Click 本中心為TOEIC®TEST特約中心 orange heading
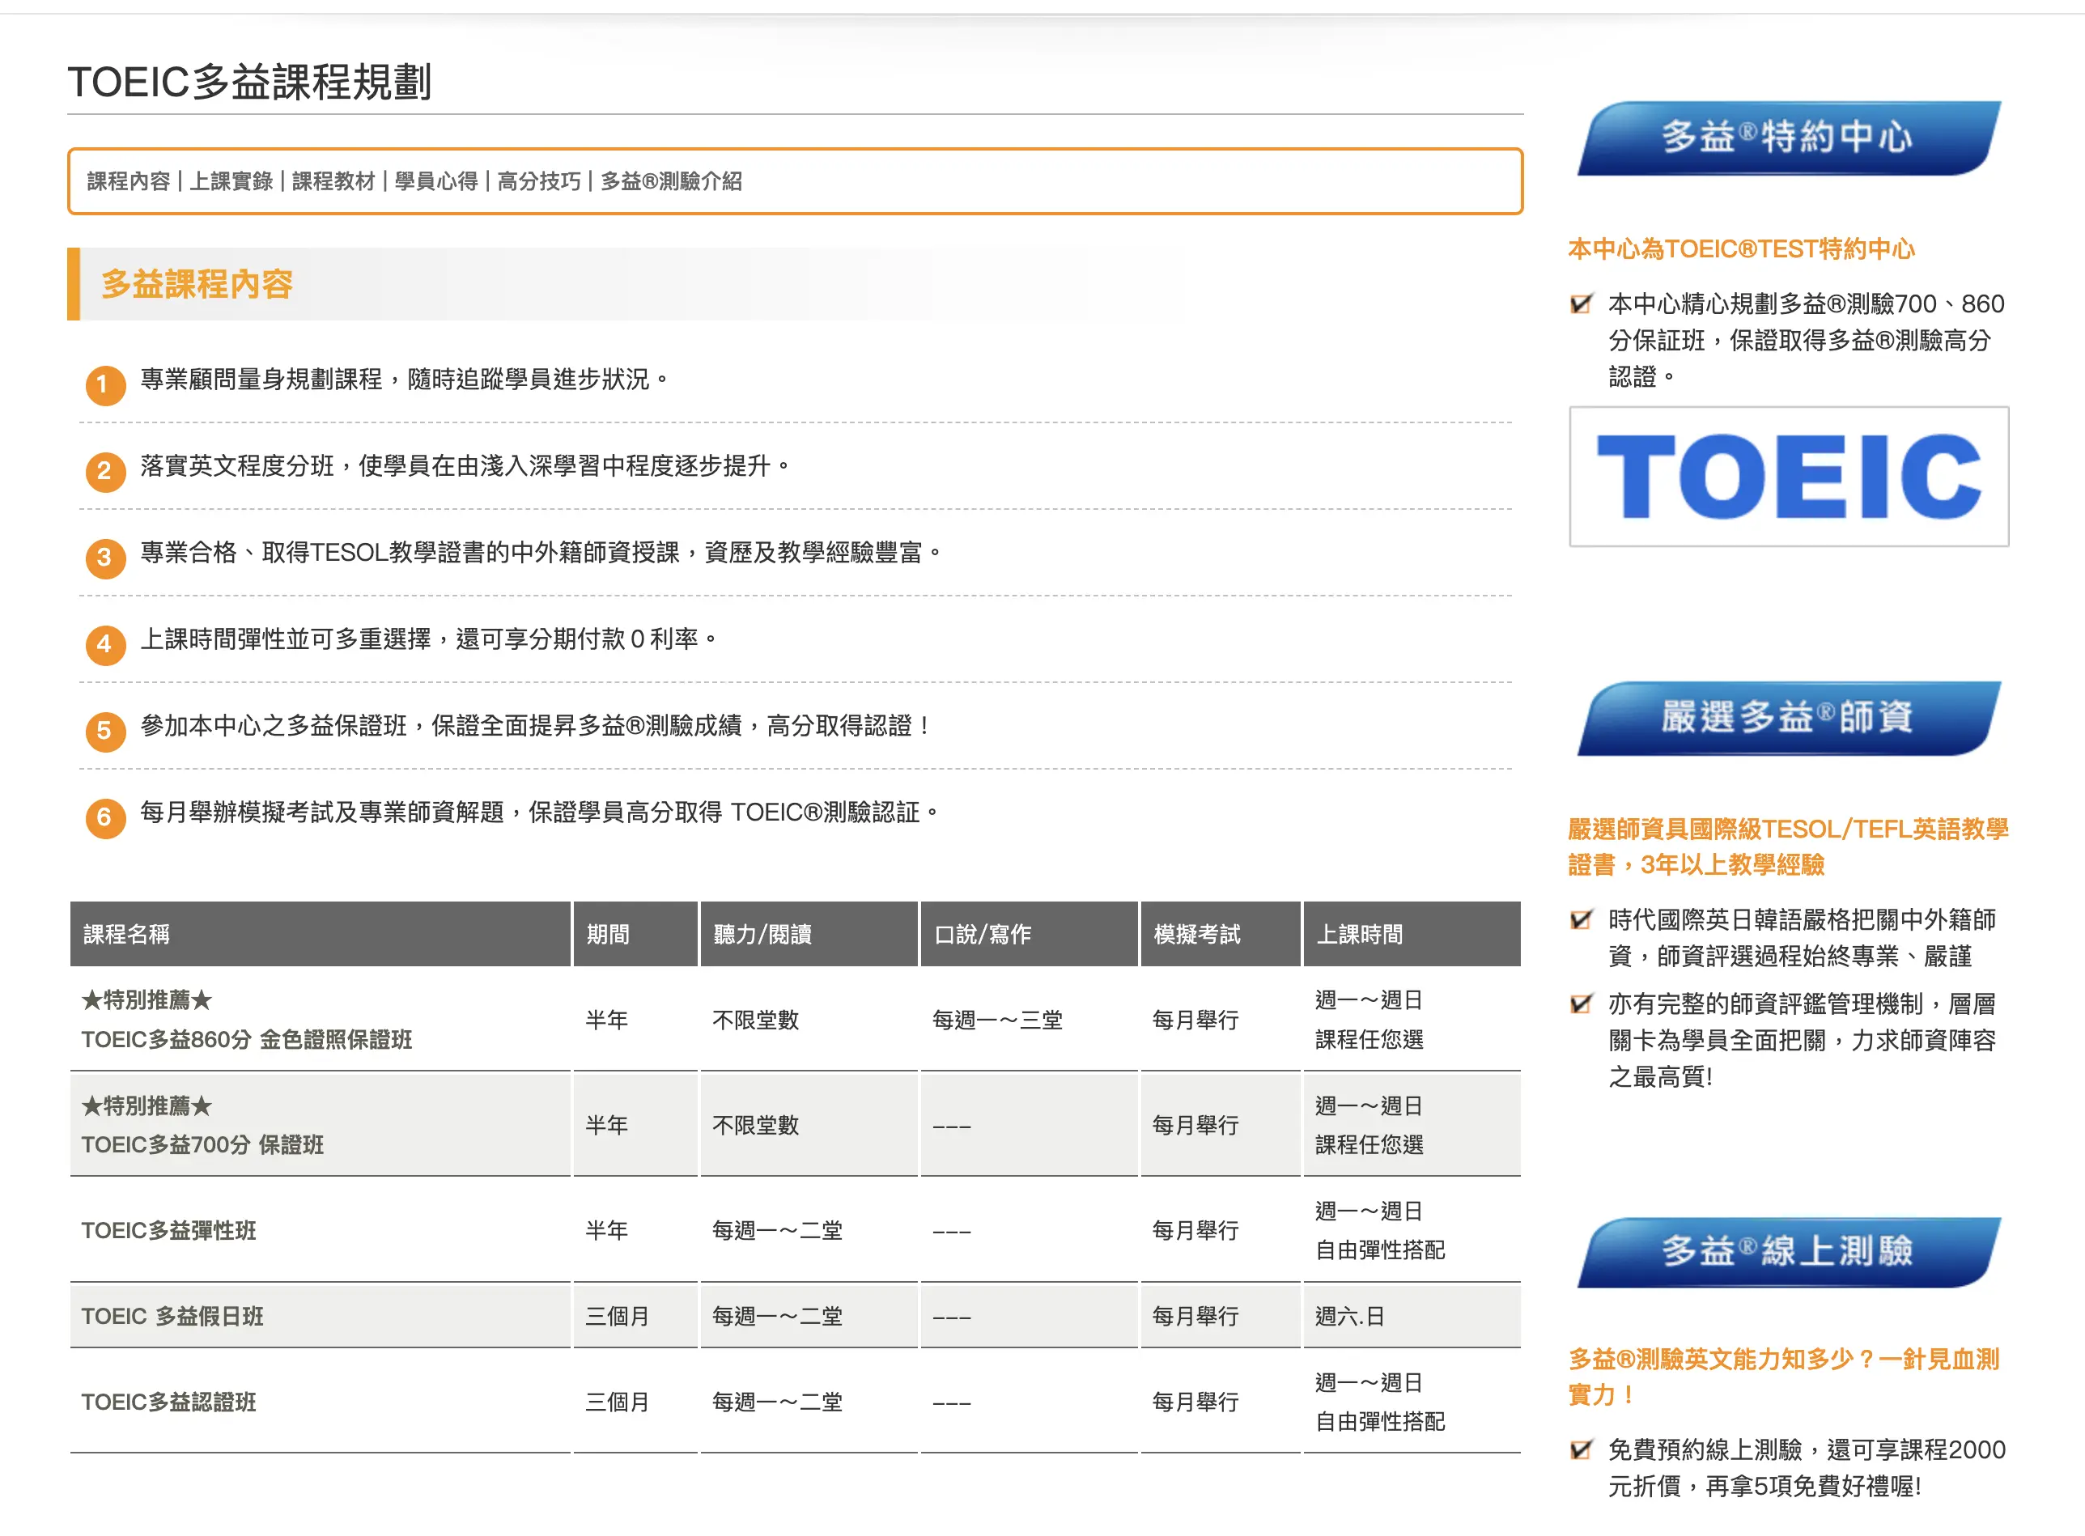2085x1536 pixels. [x=1741, y=248]
